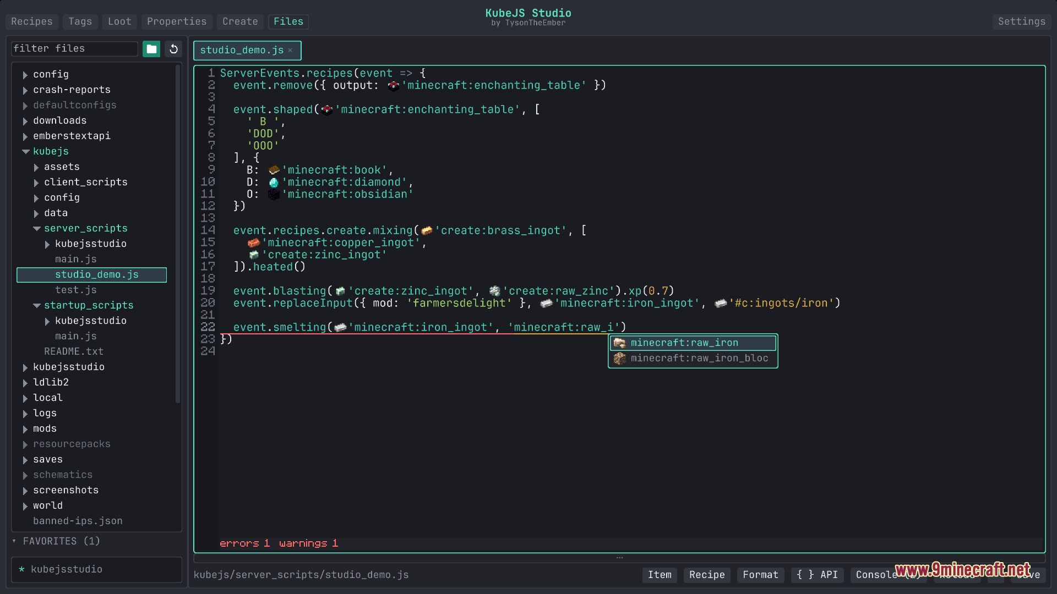Expand the config folder at tree root

tap(25, 75)
